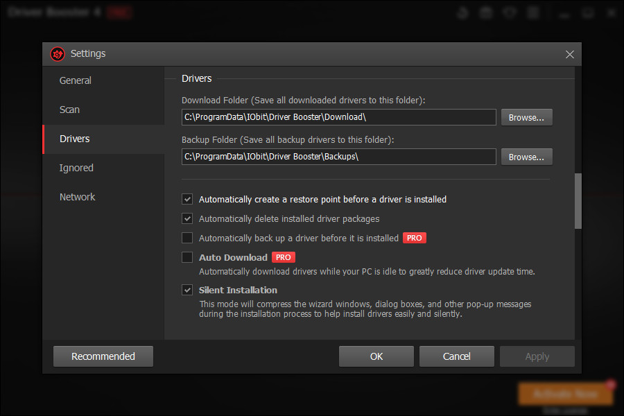Switch to the General settings section

pos(75,80)
